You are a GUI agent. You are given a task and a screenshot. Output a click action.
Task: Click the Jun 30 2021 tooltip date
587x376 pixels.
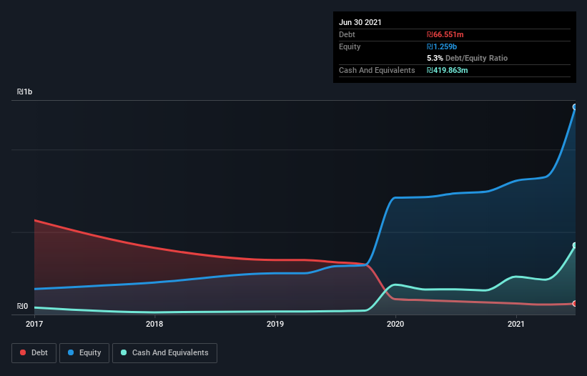(x=360, y=22)
